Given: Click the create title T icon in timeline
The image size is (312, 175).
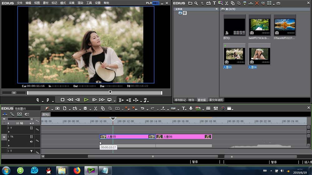Looking at the screenshot, I should coord(183,108).
